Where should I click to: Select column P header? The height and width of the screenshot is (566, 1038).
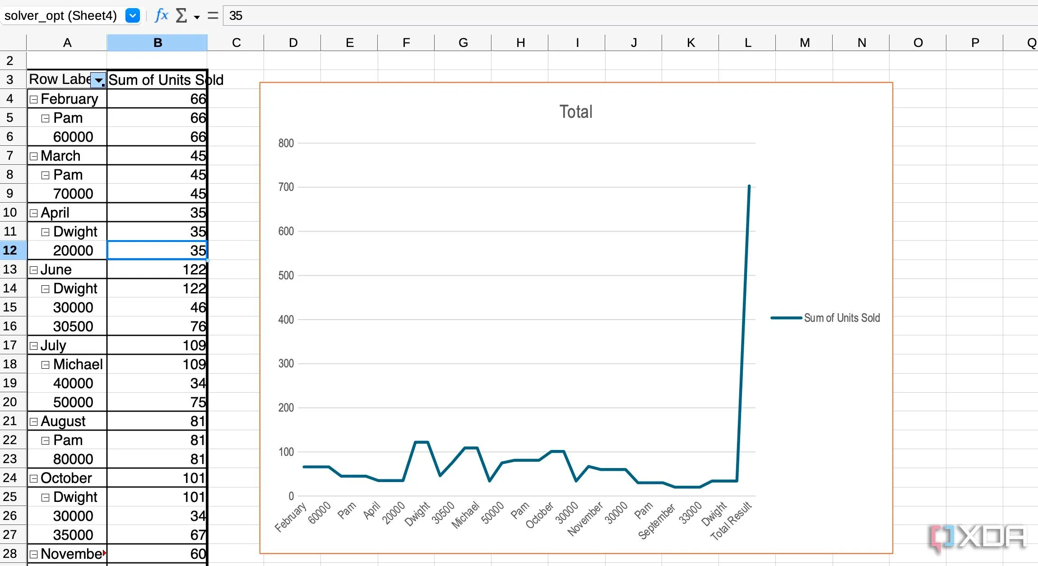click(975, 43)
